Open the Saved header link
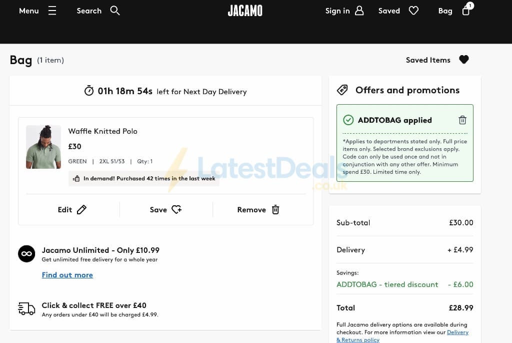 pyautogui.click(x=389, y=11)
